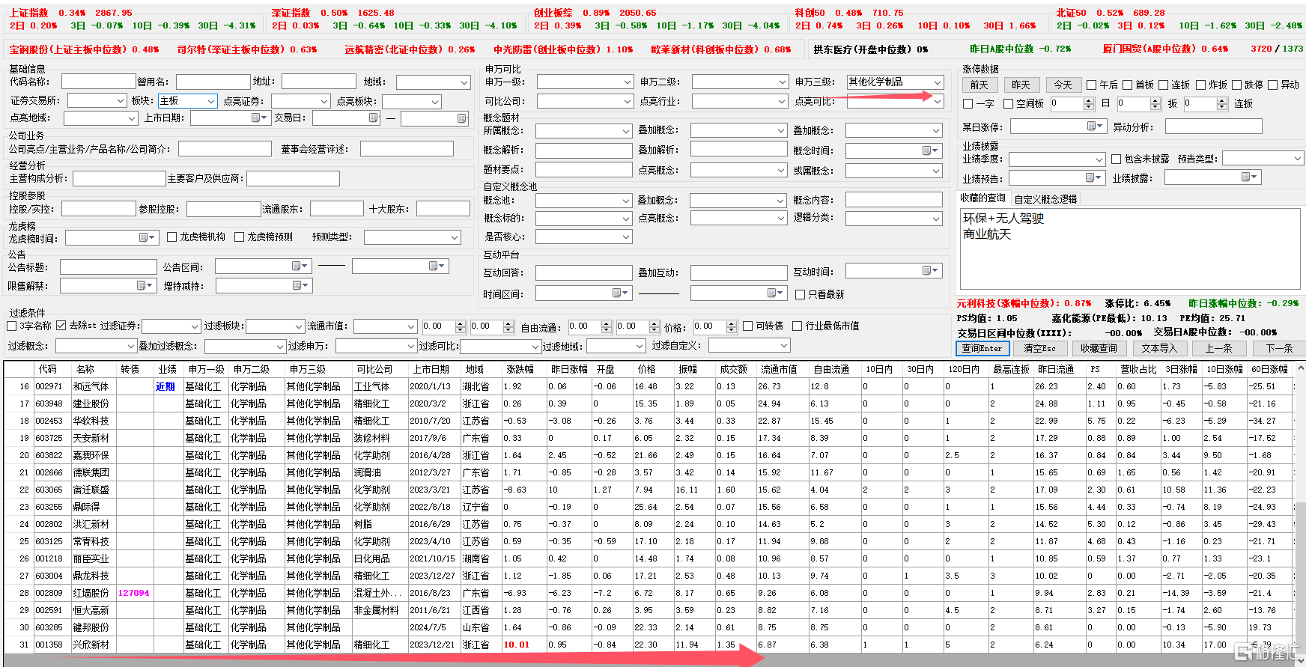1306x667 pixels.
Task: Click the 异动分析 input field
Action: (1212, 127)
